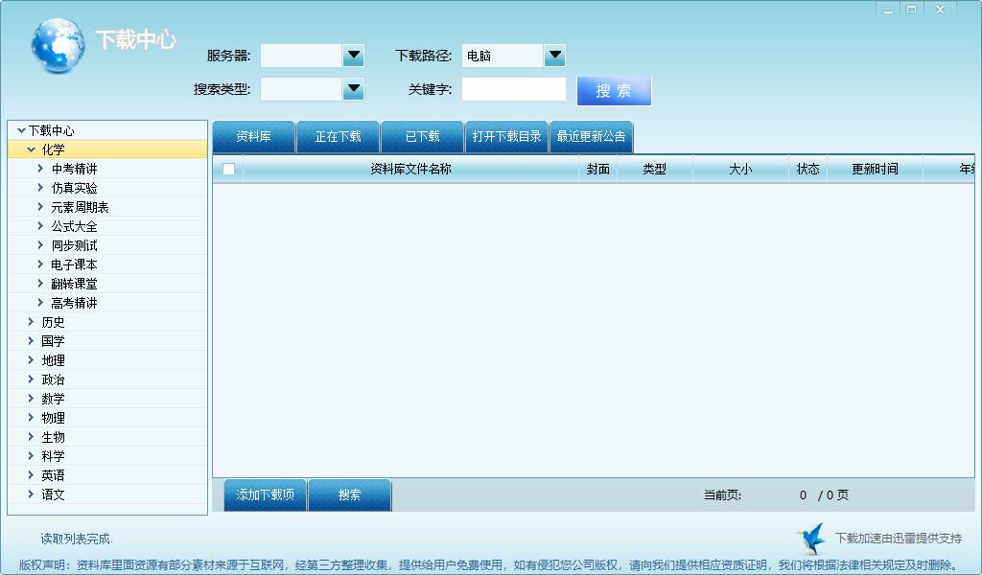Click the 封面 column header
The image size is (982, 575).
pos(598,169)
